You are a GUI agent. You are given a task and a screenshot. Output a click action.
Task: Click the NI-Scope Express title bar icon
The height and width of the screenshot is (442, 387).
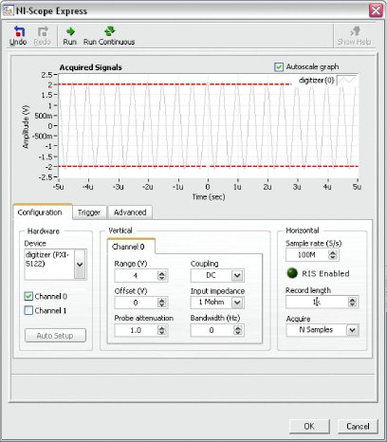point(8,10)
